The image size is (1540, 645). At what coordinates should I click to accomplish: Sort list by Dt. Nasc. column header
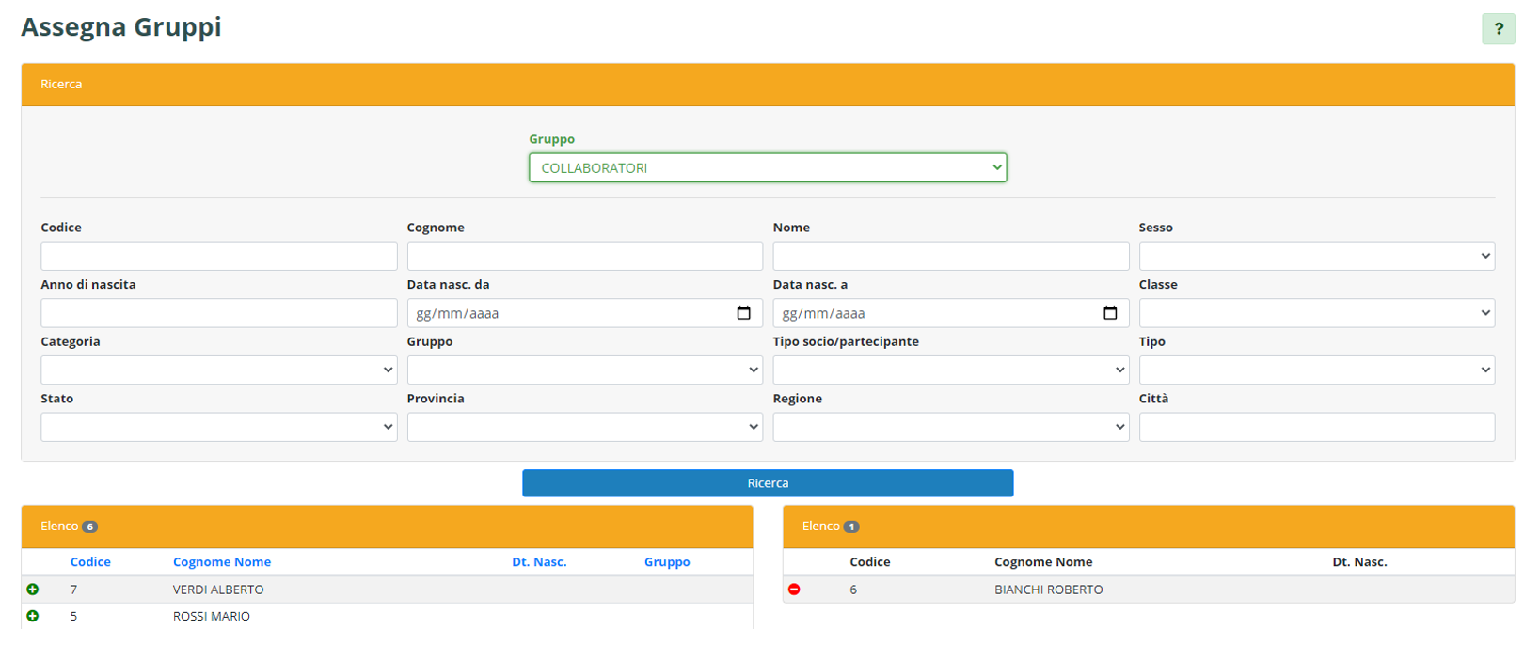[x=539, y=562]
